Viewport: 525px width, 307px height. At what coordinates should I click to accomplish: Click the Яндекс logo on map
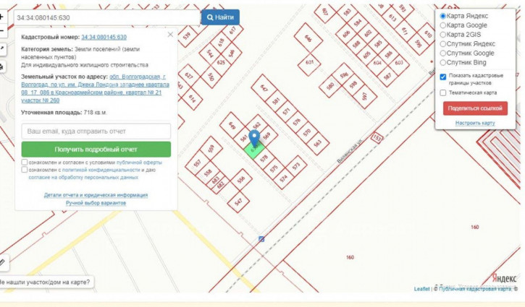504,278
